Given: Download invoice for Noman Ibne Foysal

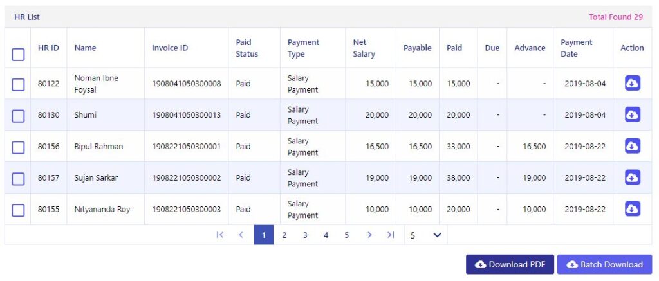Looking at the screenshot, I should [632, 83].
